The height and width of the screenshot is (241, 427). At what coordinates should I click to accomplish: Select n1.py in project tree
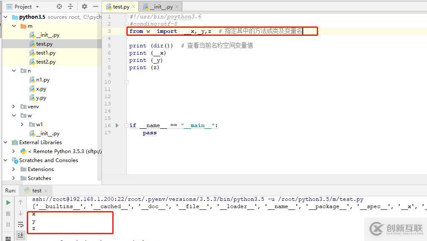[x=39, y=80]
